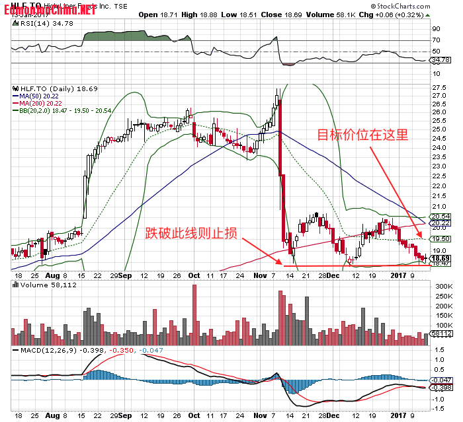Click the volume bars icon beside Volume 58,112

(x=16, y=285)
